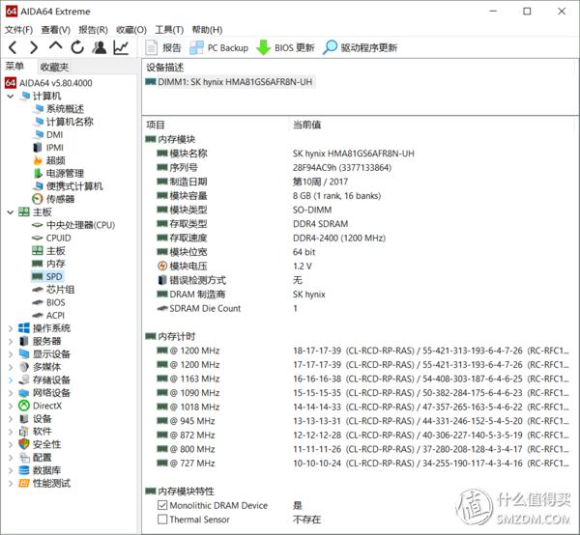Viewport: 580px width, 535px height.
Task: Select the 序列号 row
Action: coord(359,167)
